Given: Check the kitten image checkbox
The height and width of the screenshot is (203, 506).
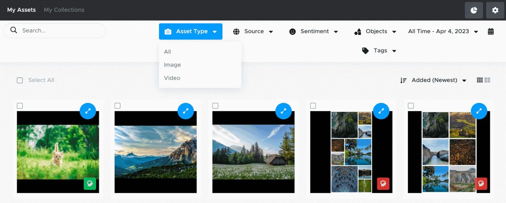Looking at the screenshot, I should (x=20, y=106).
